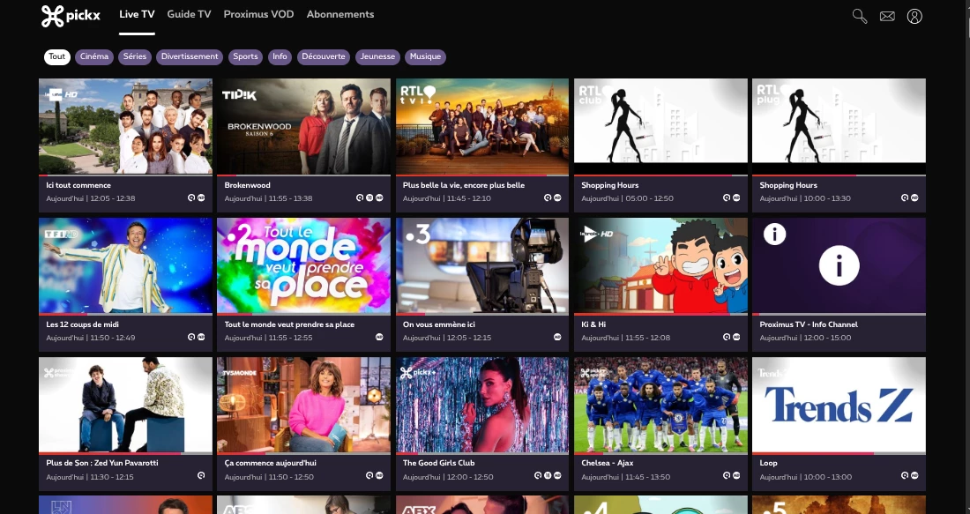Click replay icon on Les 12 coups de midi
Image resolution: width=970 pixels, height=514 pixels.
[191, 337]
